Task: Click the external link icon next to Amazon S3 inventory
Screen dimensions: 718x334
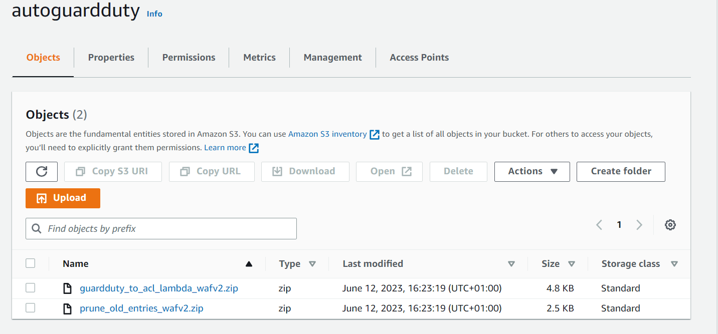Action: [x=374, y=134]
